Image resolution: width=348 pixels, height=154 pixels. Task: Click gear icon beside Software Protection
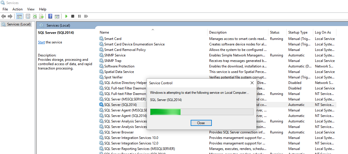pyautogui.click(x=101, y=66)
